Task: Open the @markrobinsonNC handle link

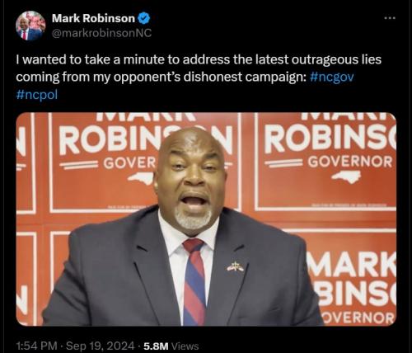Action: point(101,33)
